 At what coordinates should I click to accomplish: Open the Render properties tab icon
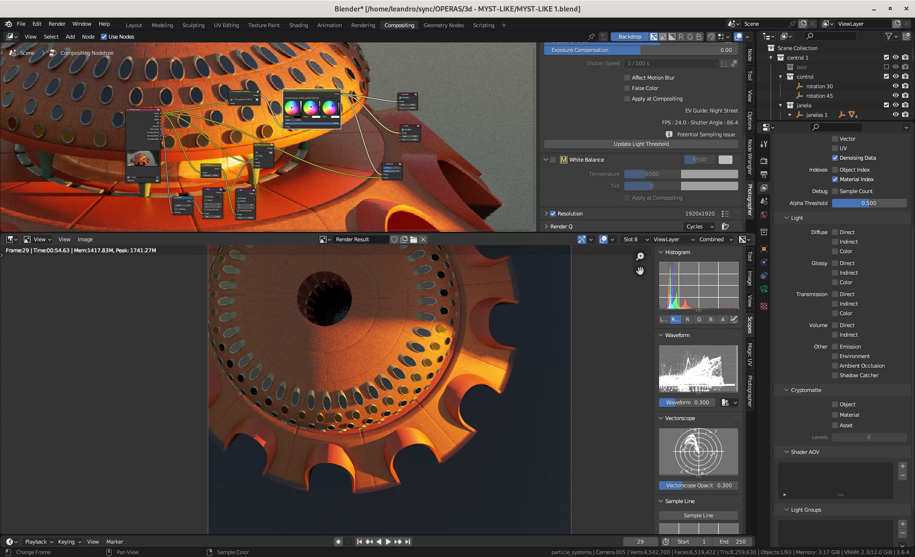pos(764,161)
